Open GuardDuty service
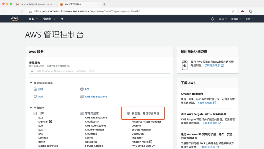The height and width of the screenshot is (149, 264). tap(138, 134)
